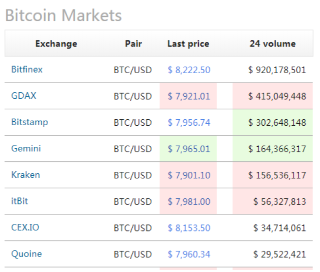The height and width of the screenshot is (272, 320).
Task: Open CEX.IO price $ 8,153.50
Action: (189, 228)
